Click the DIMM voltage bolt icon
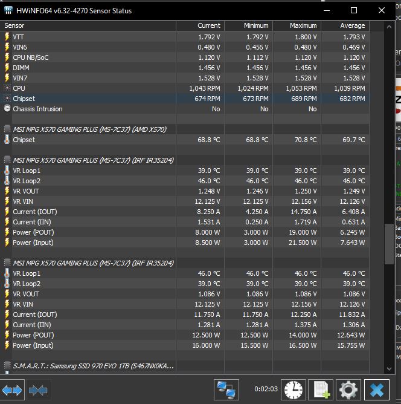 click(x=7, y=68)
